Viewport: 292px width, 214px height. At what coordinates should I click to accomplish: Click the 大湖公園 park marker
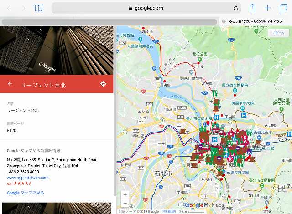click(x=282, y=109)
